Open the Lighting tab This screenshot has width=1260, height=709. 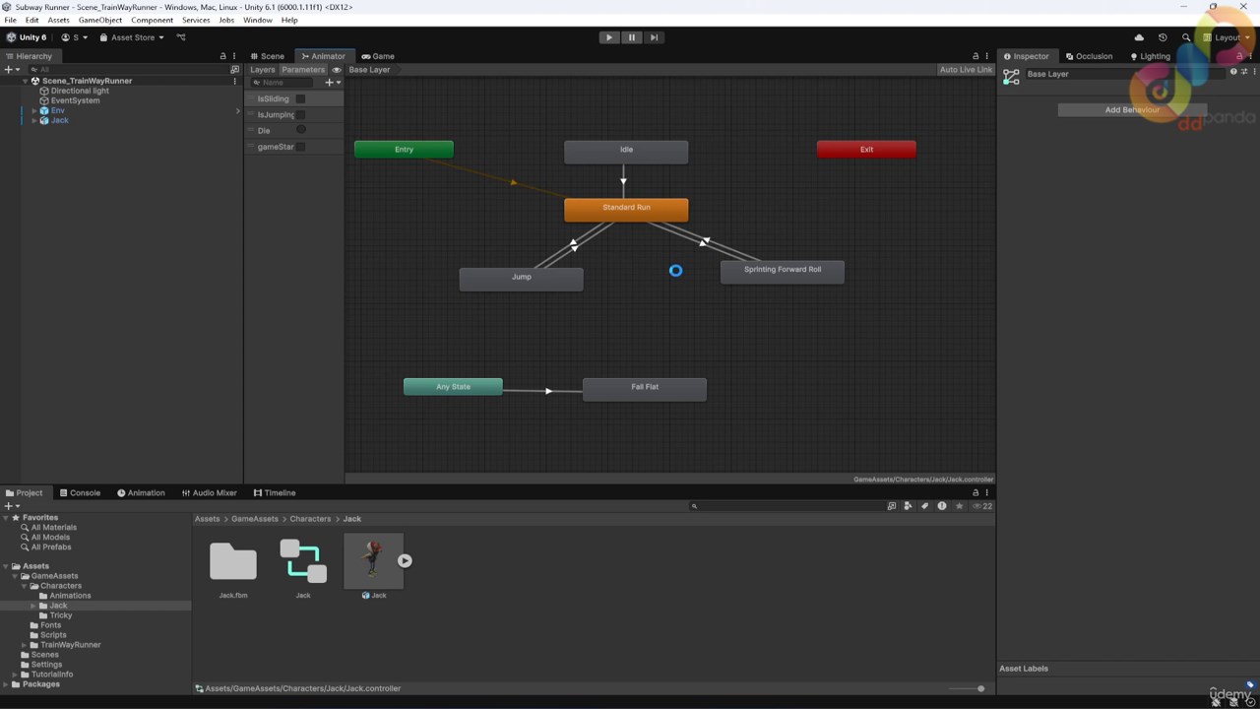(x=1150, y=56)
